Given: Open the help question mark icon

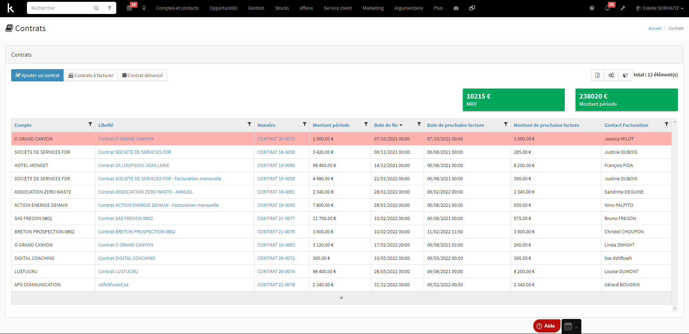Looking at the screenshot, I should pyautogui.click(x=592, y=8).
